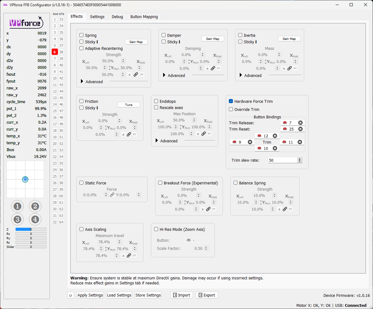Screen dimensions: 373x309
Task: Click the refresh icon beside Apply Settings
Action: pyautogui.click(x=71, y=295)
